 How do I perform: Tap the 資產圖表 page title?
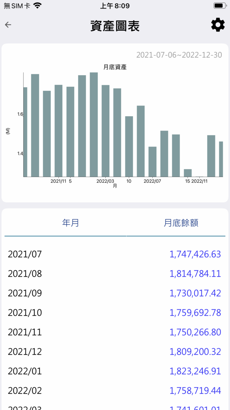click(115, 26)
